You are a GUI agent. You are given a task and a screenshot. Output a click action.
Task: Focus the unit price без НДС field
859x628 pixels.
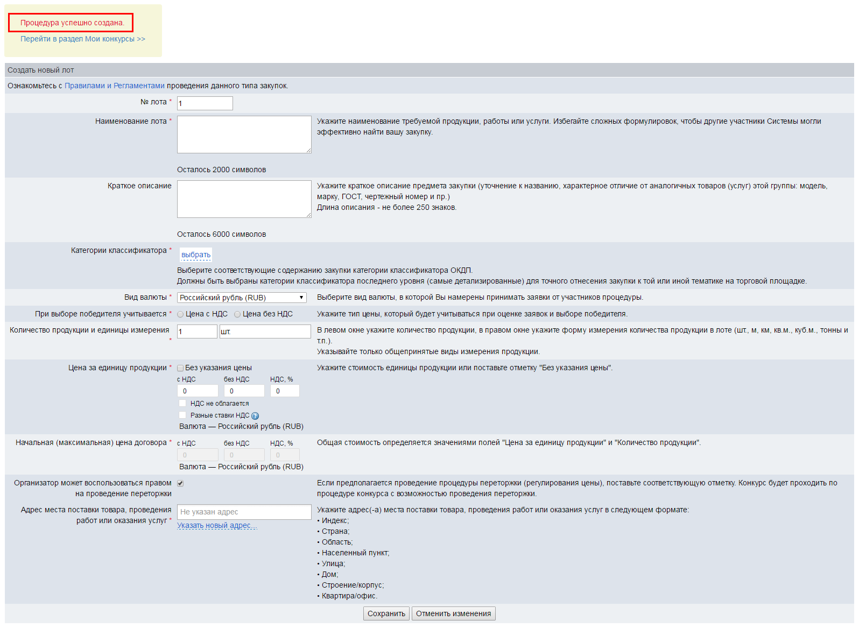(x=244, y=391)
